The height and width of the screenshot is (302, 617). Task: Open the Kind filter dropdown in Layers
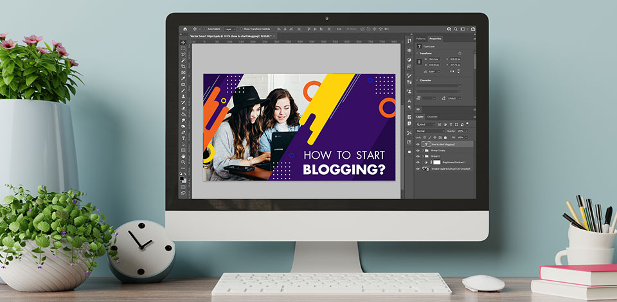pyautogui.click(x=425, y=125)
